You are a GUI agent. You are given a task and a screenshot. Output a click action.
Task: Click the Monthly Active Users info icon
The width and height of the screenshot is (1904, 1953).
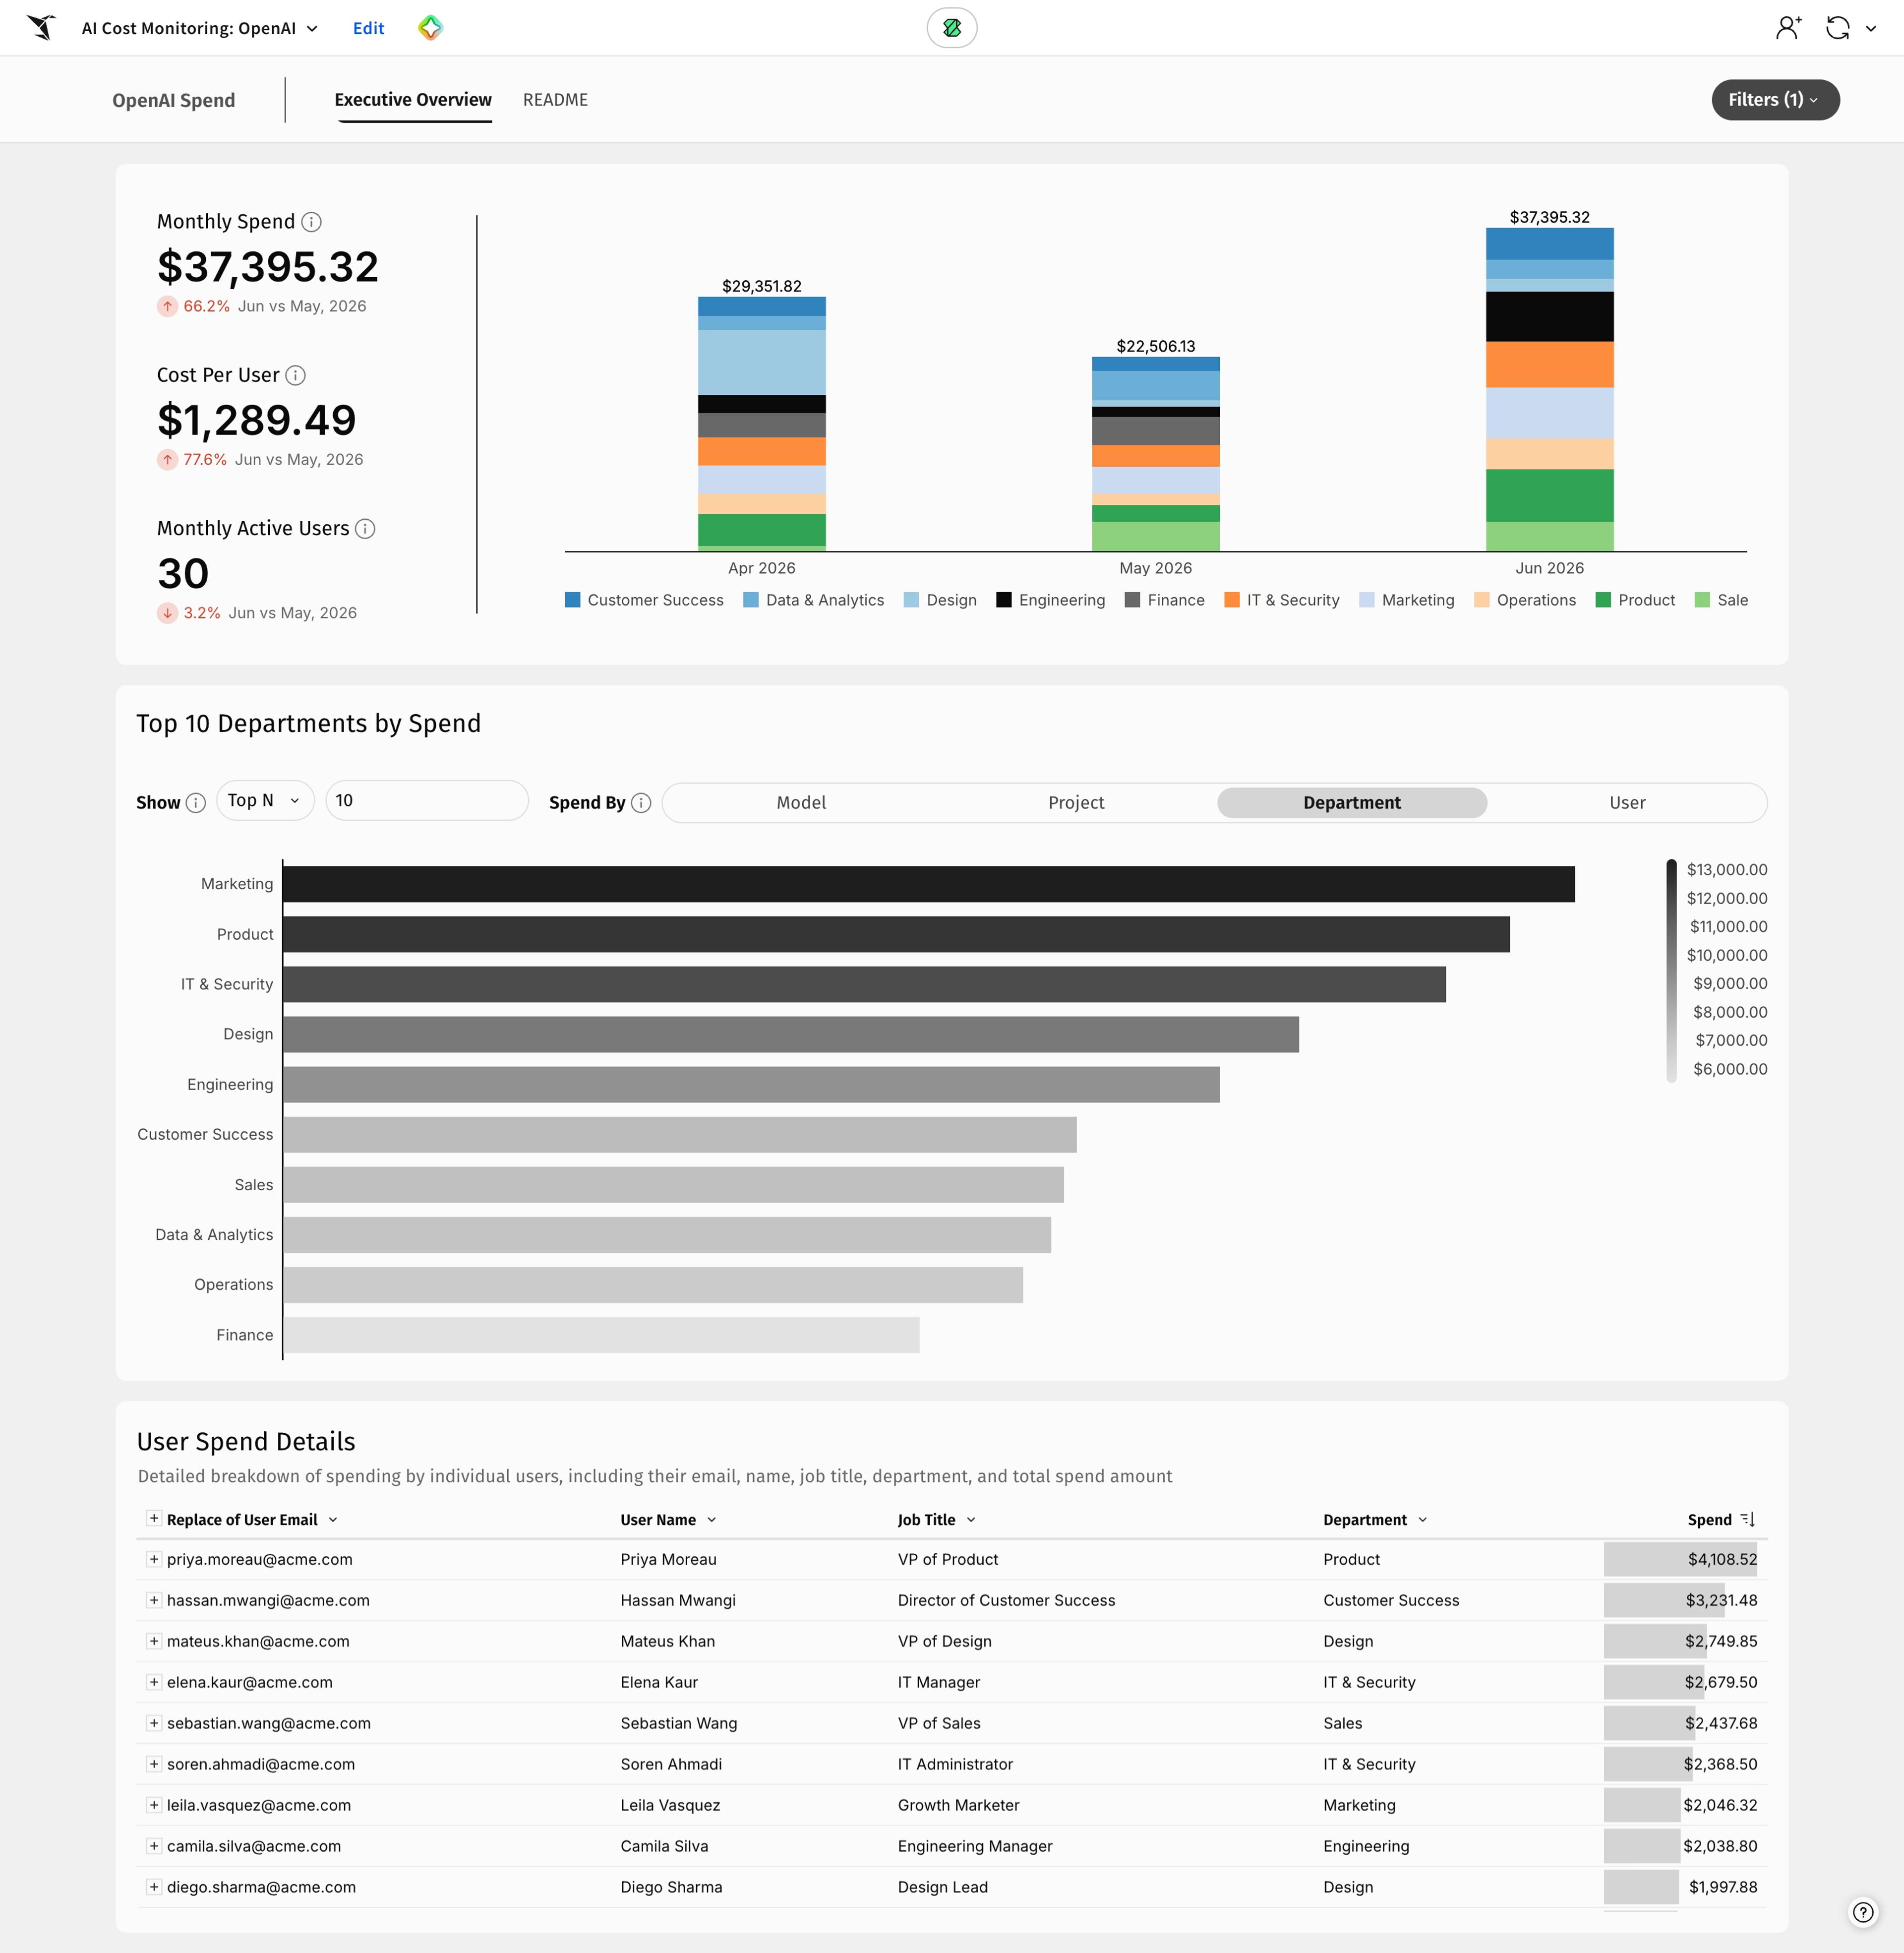click(x=365, y=528)
